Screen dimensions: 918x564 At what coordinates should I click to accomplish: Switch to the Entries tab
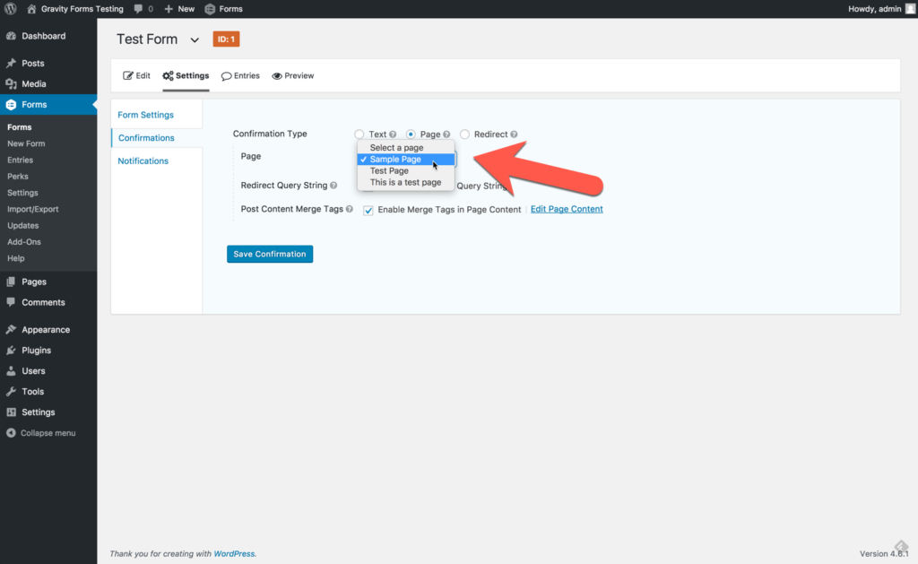coord(240,75)
